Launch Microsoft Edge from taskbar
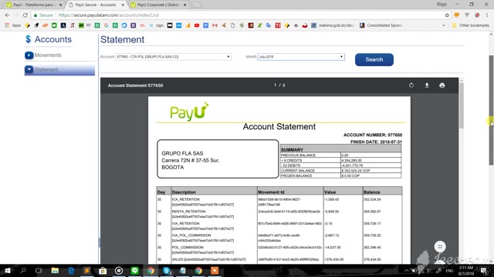Screen dimensions: 494x277 pos(71,270)
